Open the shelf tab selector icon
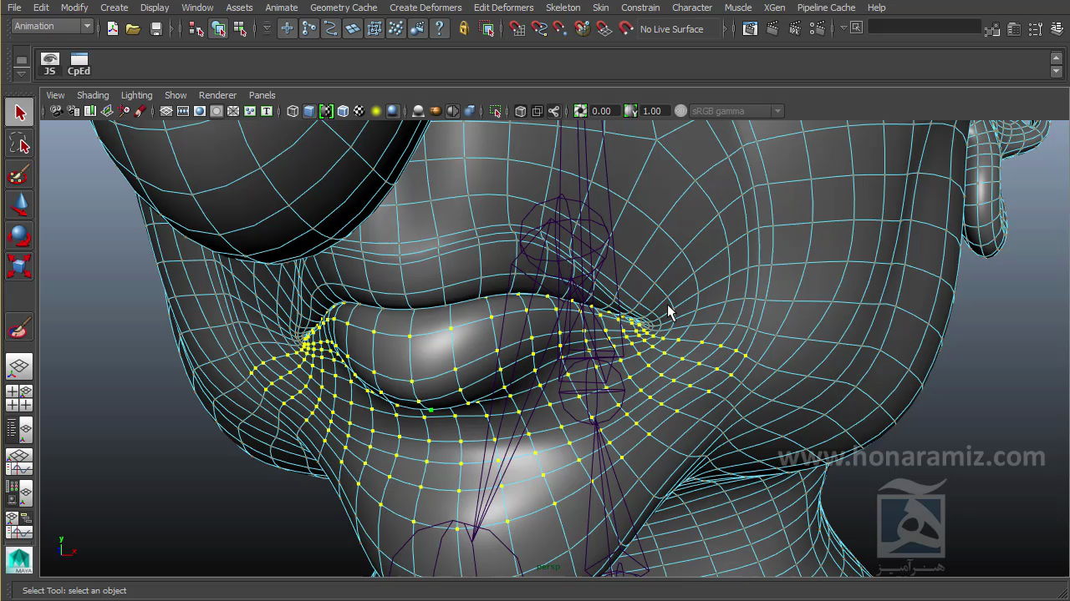Image resolution: width=1070 pixels, height=601 pixels. tap(22, 60)
